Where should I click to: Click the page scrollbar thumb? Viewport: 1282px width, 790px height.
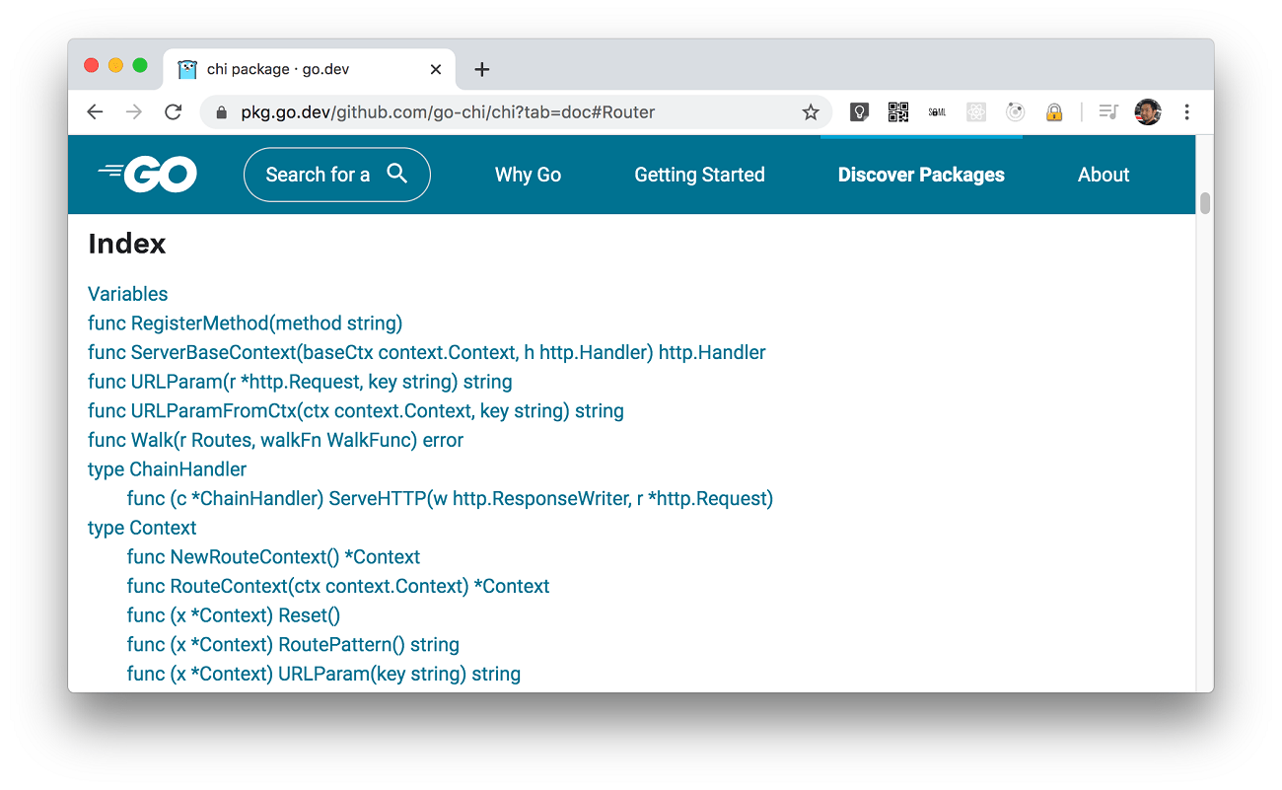pos(1204,203)
